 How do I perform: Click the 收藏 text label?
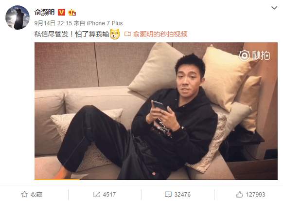click(36, 195)
